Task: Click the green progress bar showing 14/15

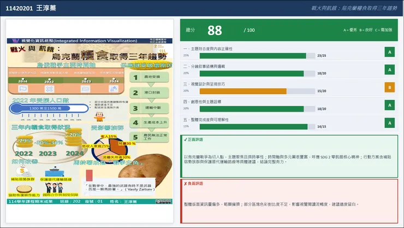Action: (253, 127)
